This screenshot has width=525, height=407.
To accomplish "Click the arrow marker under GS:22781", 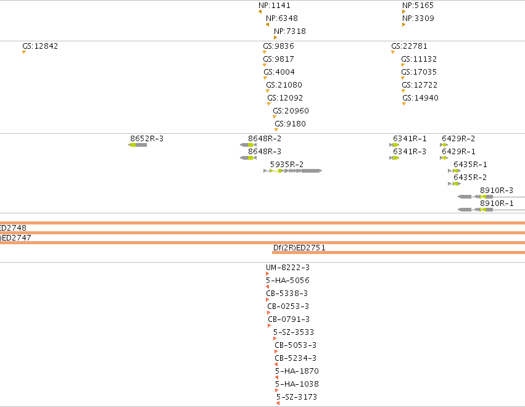I will 393,52.
